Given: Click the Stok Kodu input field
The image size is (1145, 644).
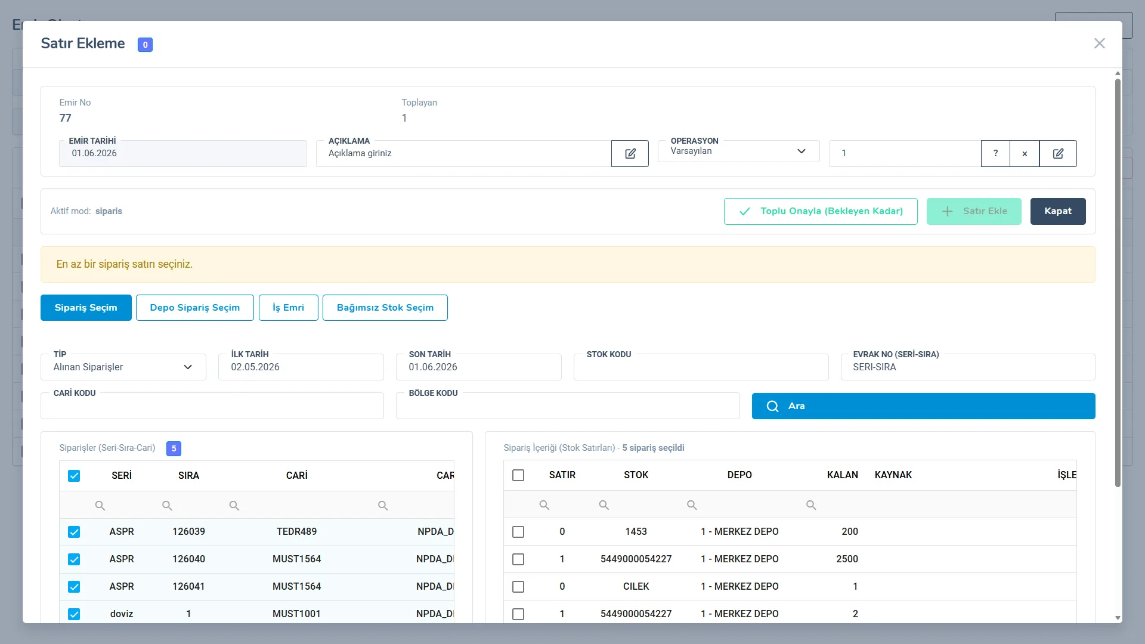Looking at the screenshot, I should point(701,367).
